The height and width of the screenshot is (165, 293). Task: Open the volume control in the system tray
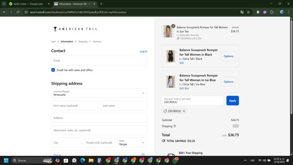[x=265, y=160]
